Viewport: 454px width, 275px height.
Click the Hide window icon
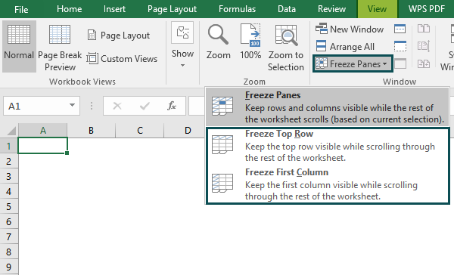(x=400, y=46)
